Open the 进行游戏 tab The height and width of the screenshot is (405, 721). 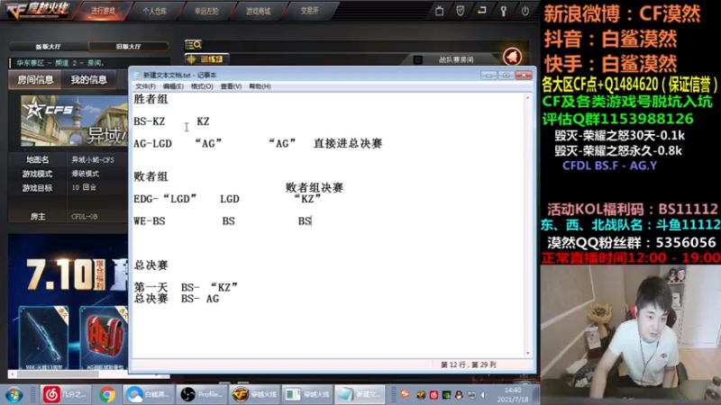103,11
